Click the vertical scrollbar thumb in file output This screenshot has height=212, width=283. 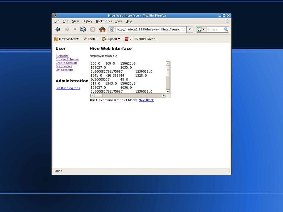click(x=168, y=70)
